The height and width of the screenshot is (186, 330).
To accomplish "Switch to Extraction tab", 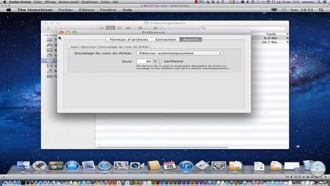I will tap(166, 39).
